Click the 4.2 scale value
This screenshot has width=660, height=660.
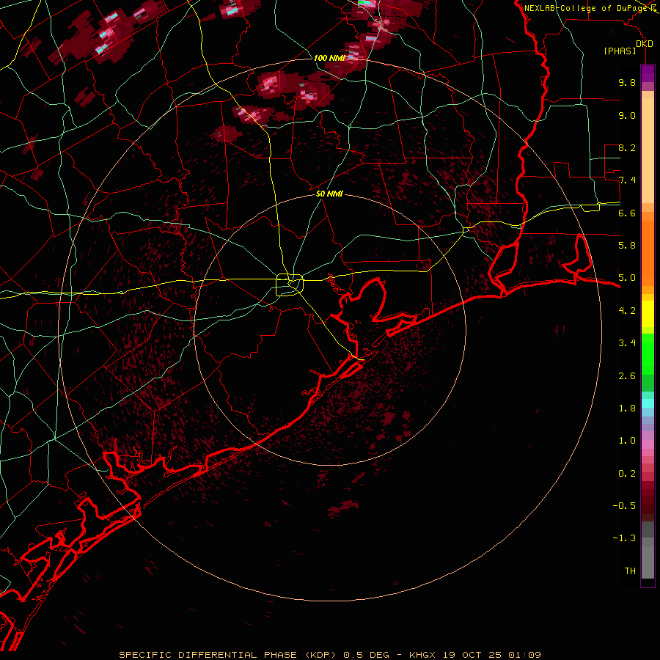(627, 311)
